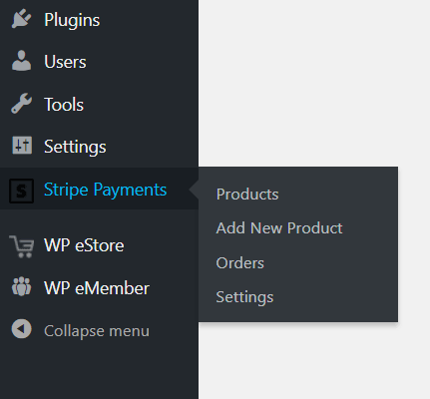Select the WP eStore menu label
Viewport: 430px width, 399px height.
tap(84, 245)
